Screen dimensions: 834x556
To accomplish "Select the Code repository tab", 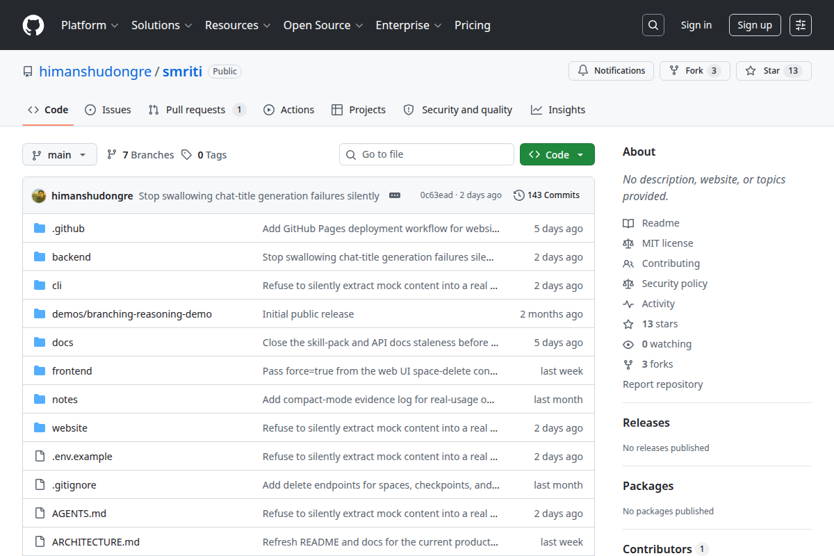I will click(48, 110).
